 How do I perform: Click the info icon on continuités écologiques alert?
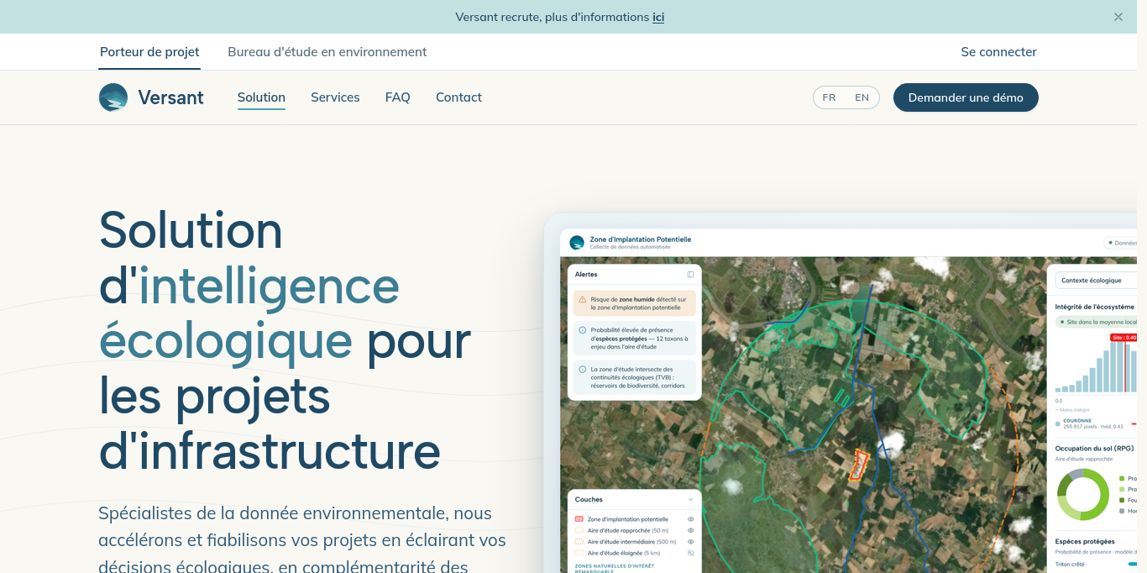pos(583,369)
